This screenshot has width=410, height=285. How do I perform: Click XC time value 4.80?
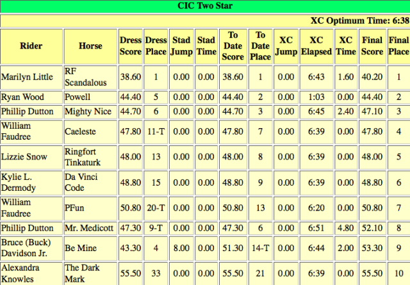[x=346, y=228]
